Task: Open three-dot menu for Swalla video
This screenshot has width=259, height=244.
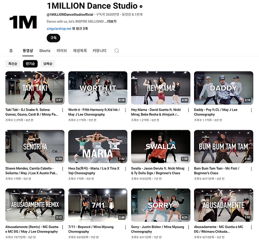Action: (189, 169)
